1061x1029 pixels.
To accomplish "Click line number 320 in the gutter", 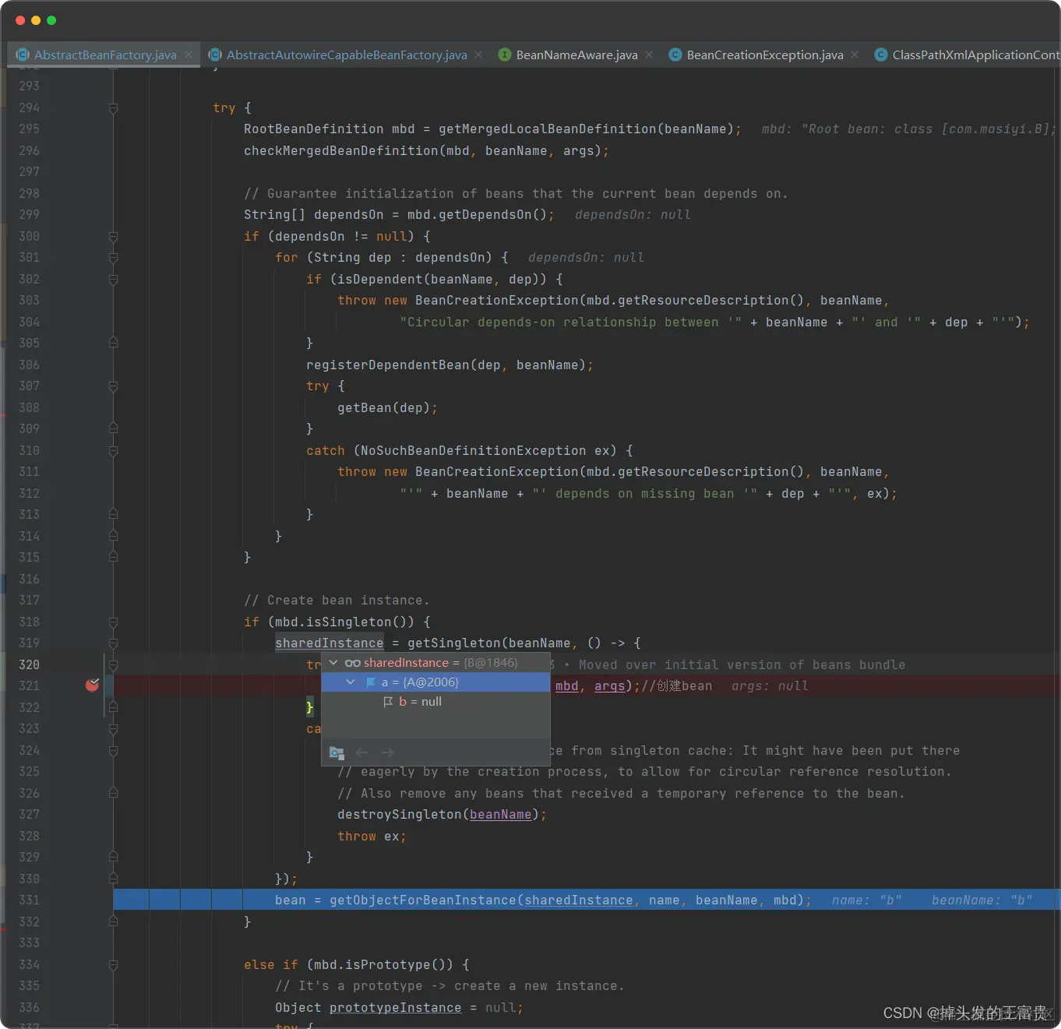I will point(30,664).
